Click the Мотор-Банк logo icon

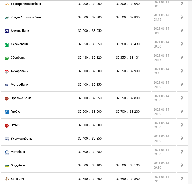point(7,85)
